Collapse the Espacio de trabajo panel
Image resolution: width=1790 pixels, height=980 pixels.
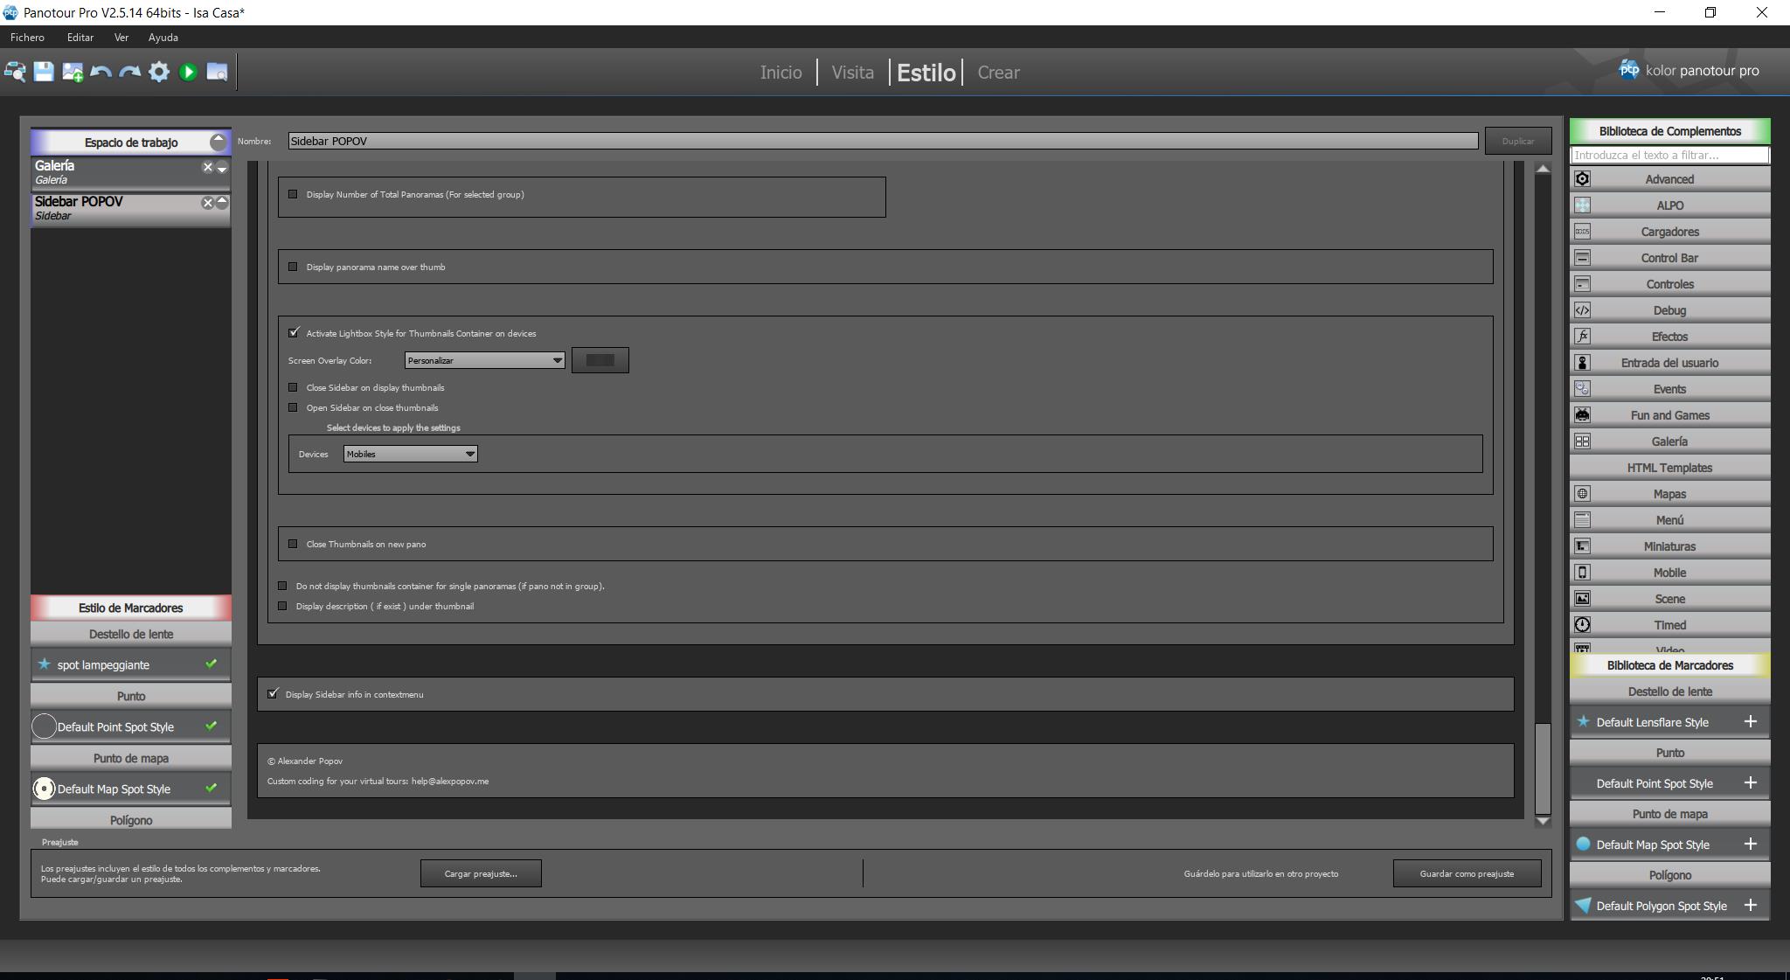218,142
